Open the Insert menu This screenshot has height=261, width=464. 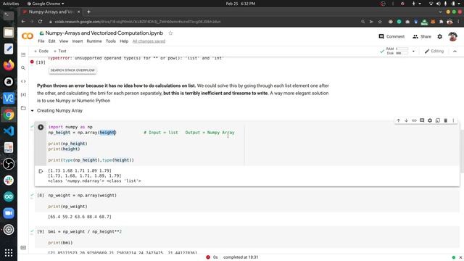click(x=78, y=41)
